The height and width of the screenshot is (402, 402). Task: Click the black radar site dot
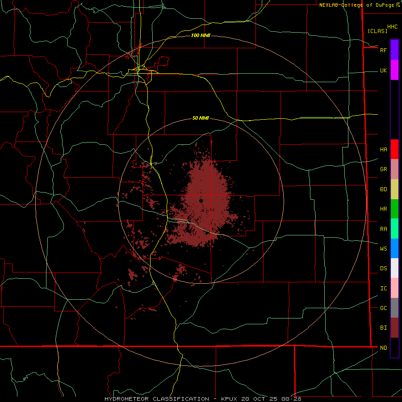201,201
